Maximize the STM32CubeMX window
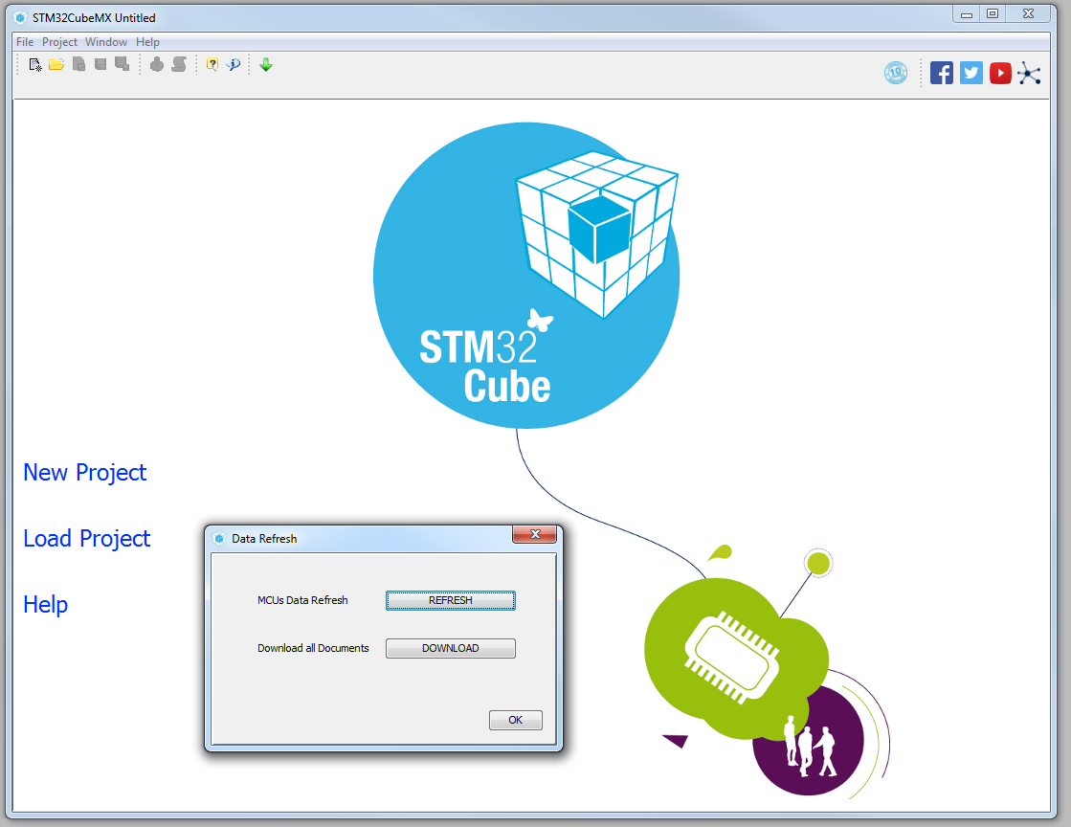Image resolution: width=1071 pixels, height=827 pixels. 993,14
